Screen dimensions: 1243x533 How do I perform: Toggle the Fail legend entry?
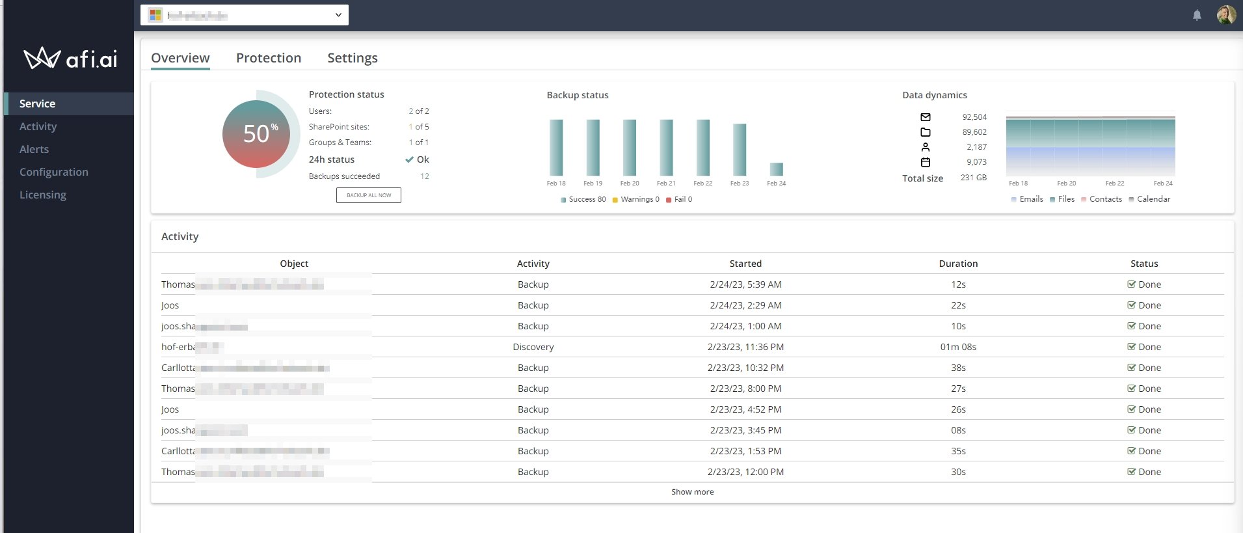pos(679,200)
